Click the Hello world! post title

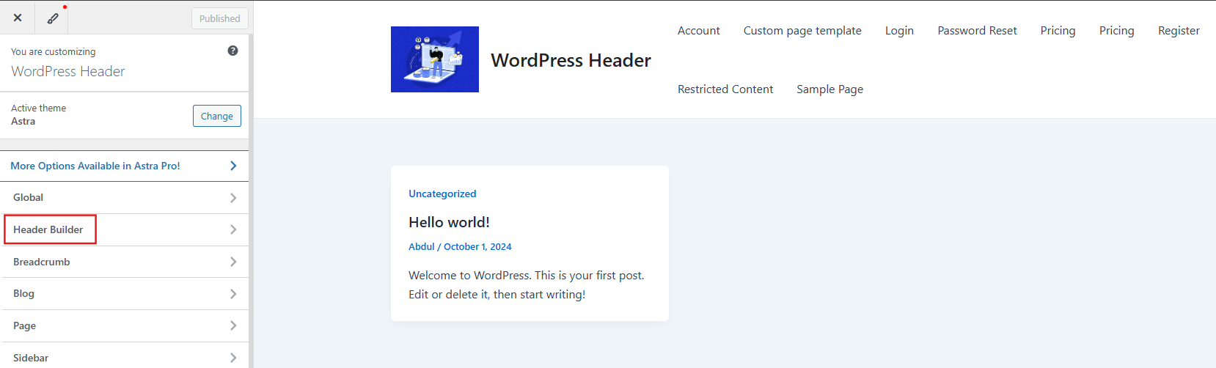click(449, 222)
